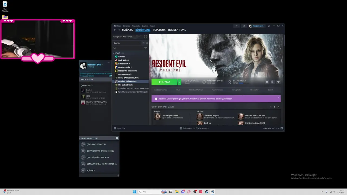
Task: Open Rehberler link
Action: pyautogui.click(x=255, y=90)
